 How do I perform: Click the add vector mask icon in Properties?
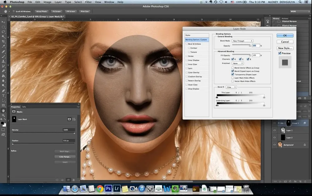click(75, 119)
